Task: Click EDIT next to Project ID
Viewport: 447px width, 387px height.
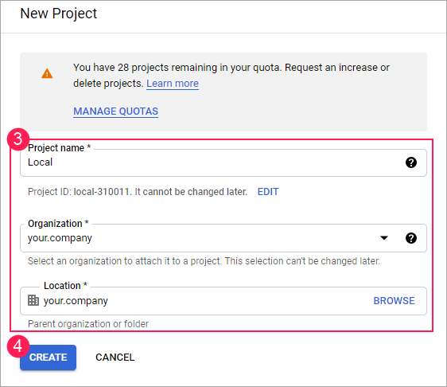Action: [x=268, y=191]
